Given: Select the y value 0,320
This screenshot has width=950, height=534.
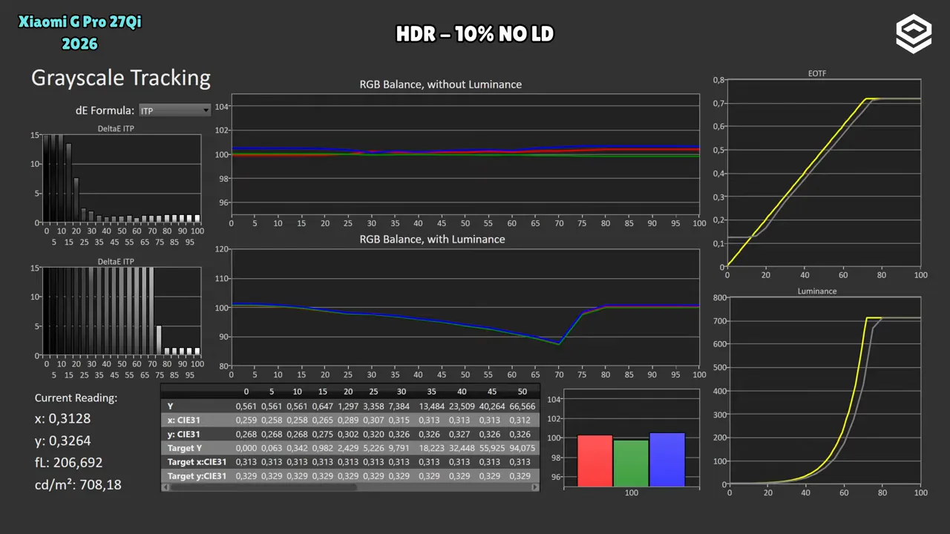Looking at the screenshot, I should pos(373,434).
